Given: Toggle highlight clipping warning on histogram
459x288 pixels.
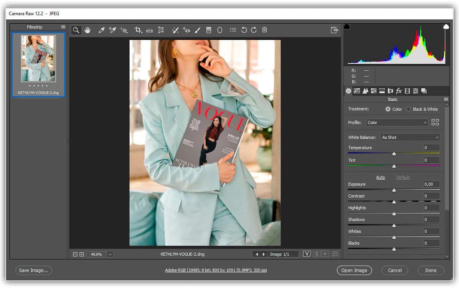Looking at the screenshot, I should pyautogui.click(x=446, y=27).
